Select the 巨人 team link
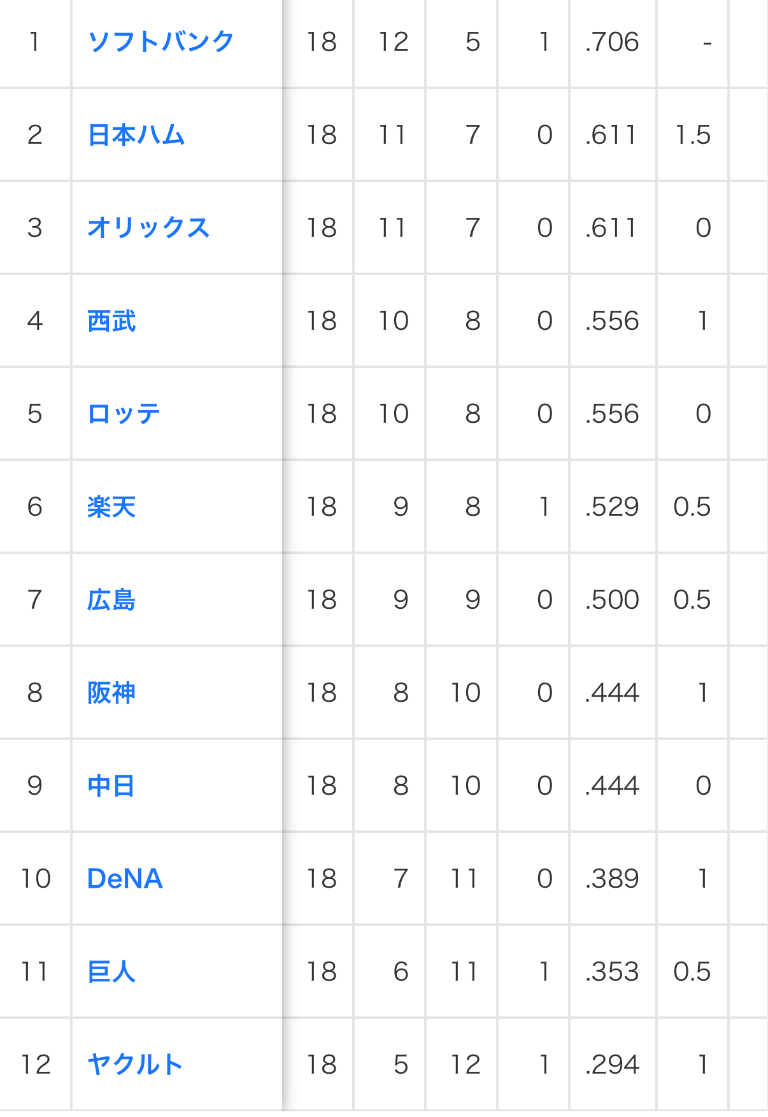The height and width of the screenshot is (1117, 768). pyautogui.click(x=111, y=972)
